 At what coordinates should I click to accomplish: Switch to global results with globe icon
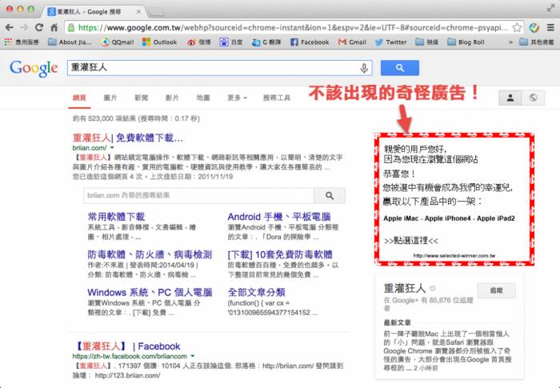tap(534, 98)
